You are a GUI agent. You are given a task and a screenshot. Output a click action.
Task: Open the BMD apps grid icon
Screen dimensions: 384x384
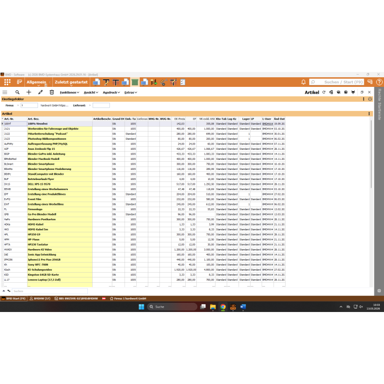(7, 82)
